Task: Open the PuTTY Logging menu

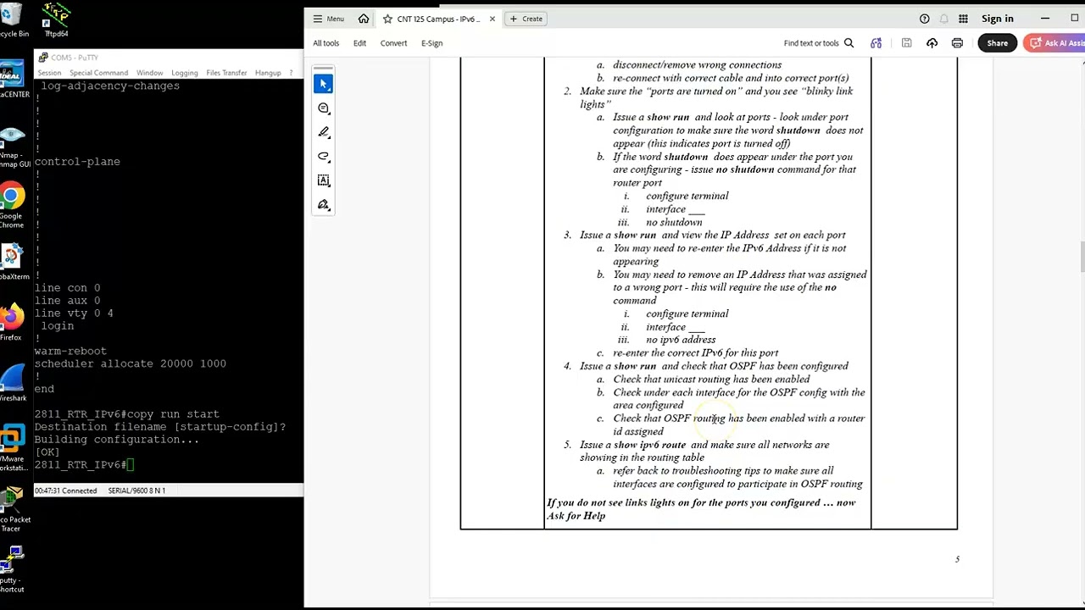Action: (x=184, y=73)
